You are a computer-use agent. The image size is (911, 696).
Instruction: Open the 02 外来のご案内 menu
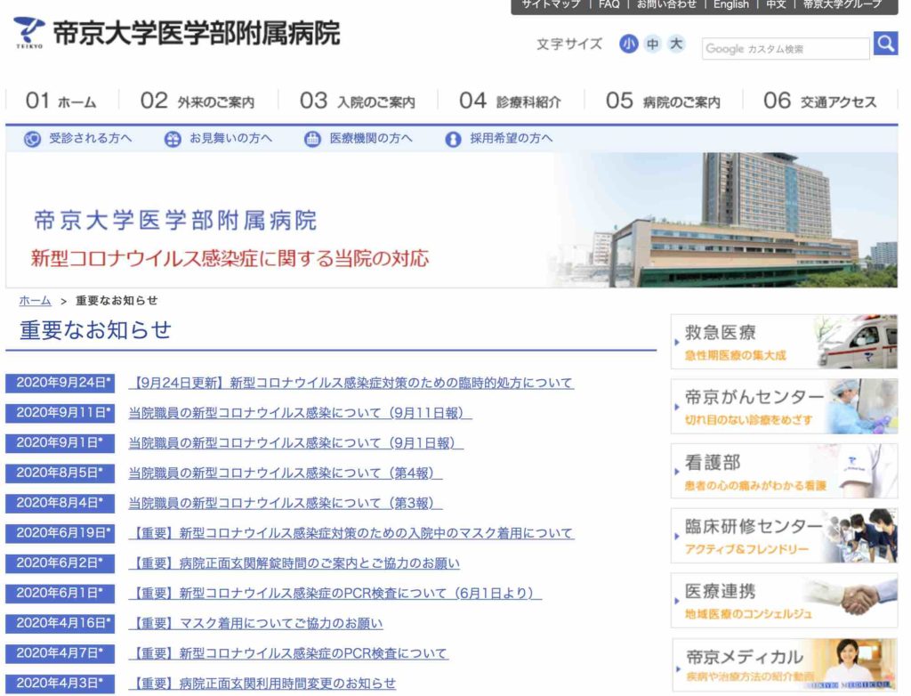198,101
